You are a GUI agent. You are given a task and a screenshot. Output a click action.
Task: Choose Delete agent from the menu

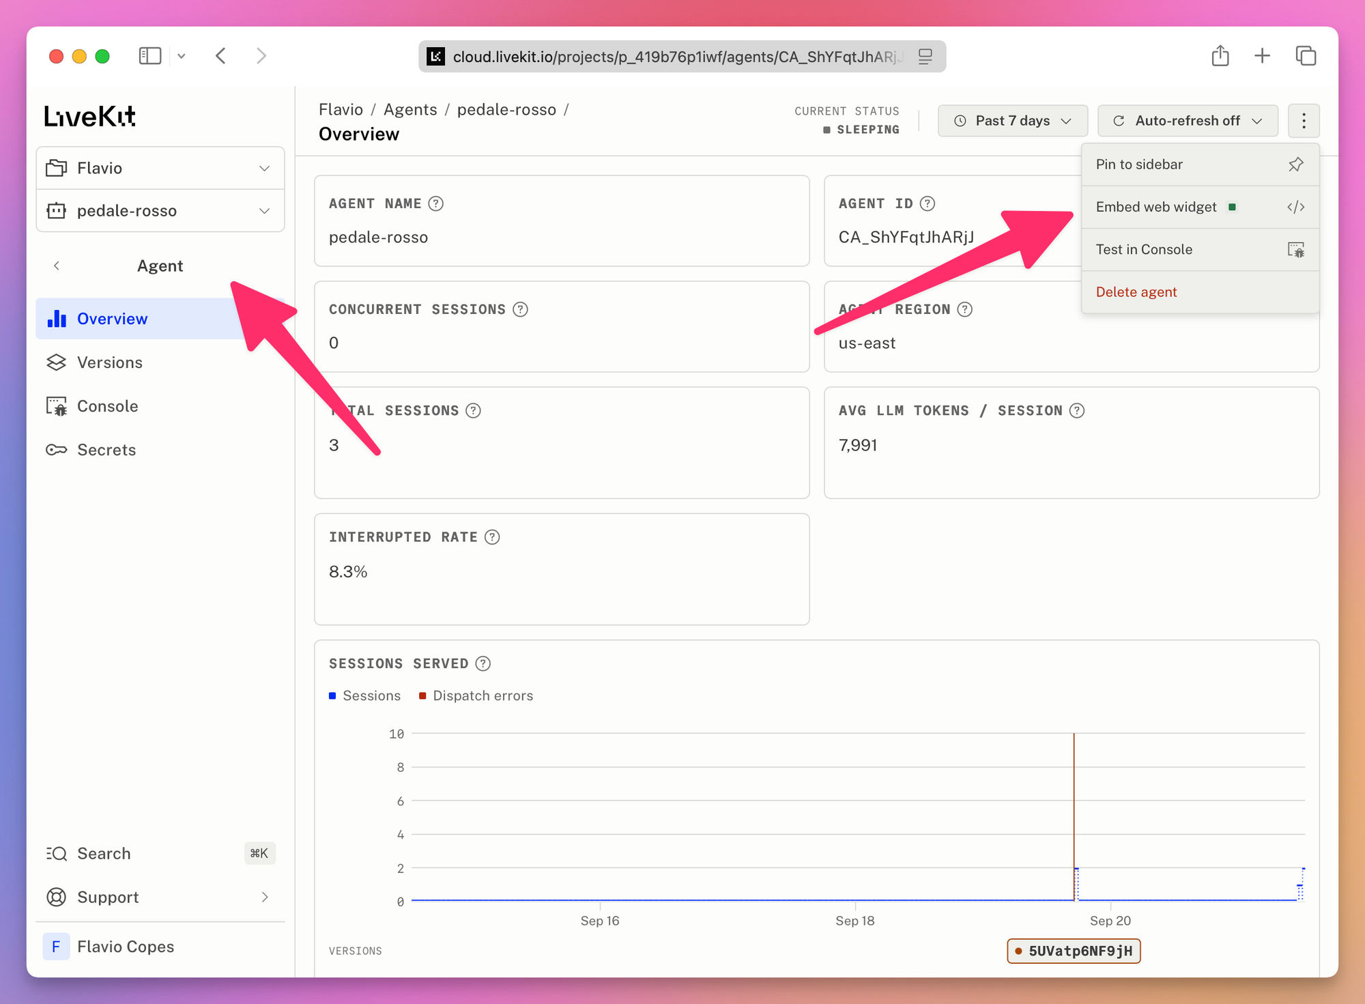1200,292
